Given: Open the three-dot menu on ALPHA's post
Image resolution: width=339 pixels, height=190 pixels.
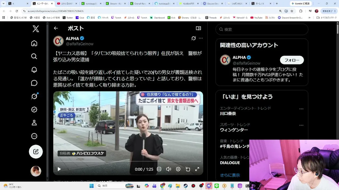Looking at the screenshot, I should pyautogui.click(x=201, y=38).
